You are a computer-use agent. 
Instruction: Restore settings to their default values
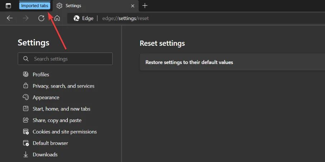[x=189, y=62]
